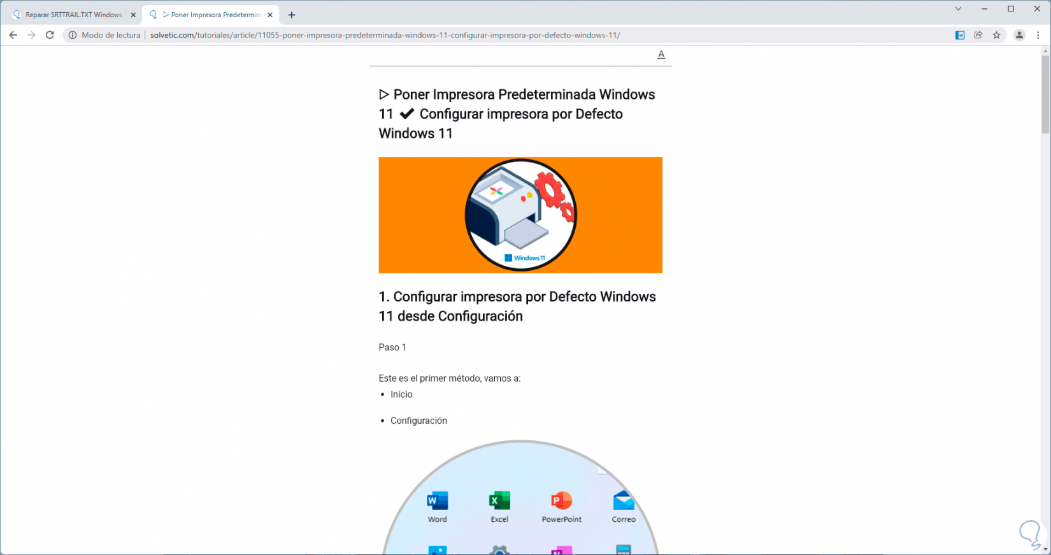Click the heading Configurar impresora desde Configuración
This screenshot has width=1051, height=555.
(x=517, y=306)
